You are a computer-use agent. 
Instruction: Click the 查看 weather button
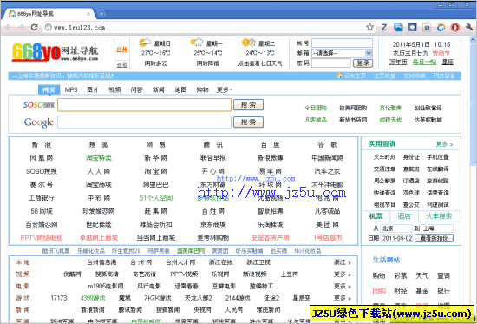tap(122, 65)
